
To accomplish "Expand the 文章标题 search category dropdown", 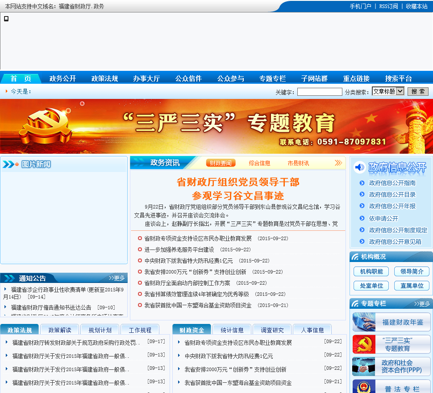I will point(388,91).
